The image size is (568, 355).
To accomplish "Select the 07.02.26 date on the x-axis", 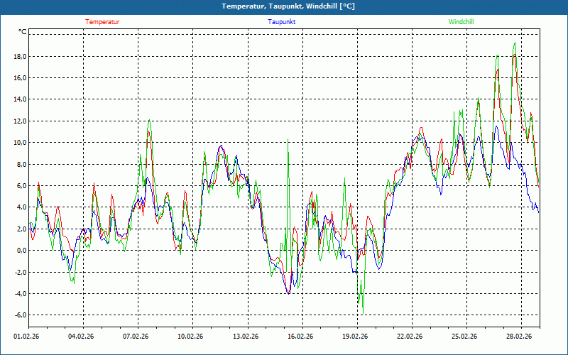I will (136, 337).
